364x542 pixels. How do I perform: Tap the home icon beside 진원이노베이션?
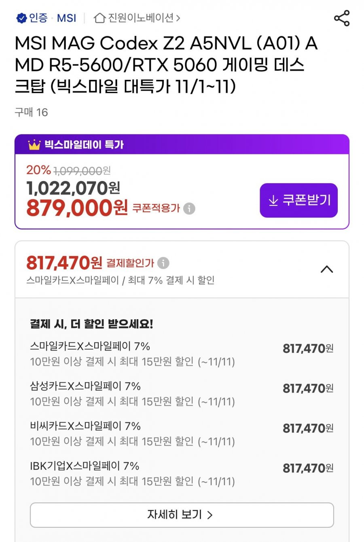(x=99, y=18)
